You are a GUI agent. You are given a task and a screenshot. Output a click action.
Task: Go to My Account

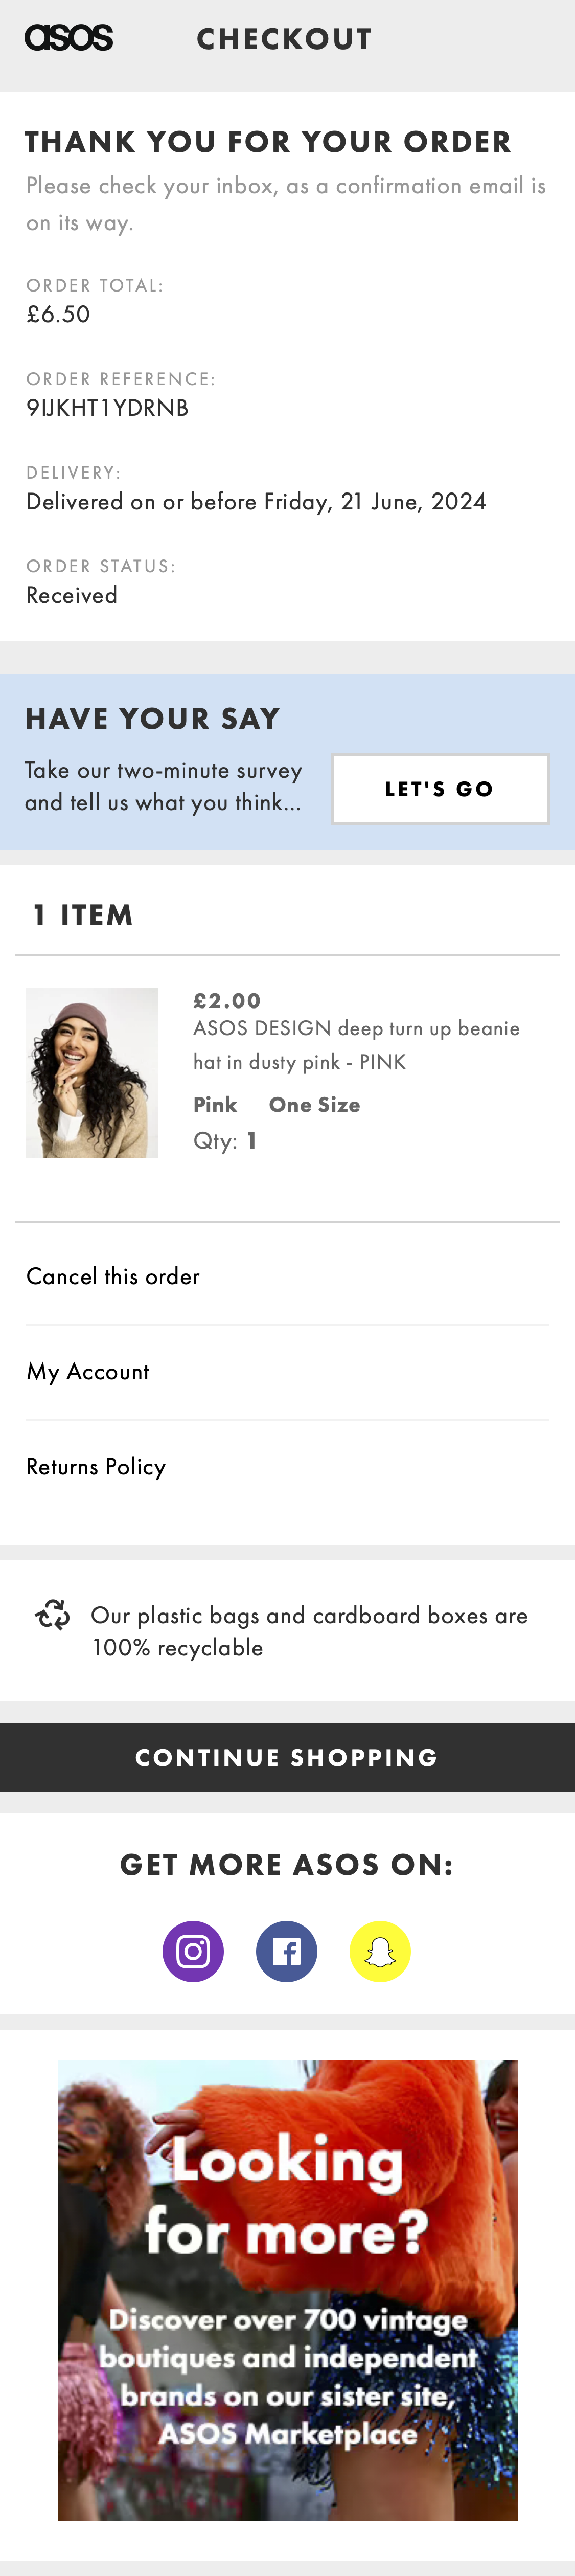[88, 1371]
